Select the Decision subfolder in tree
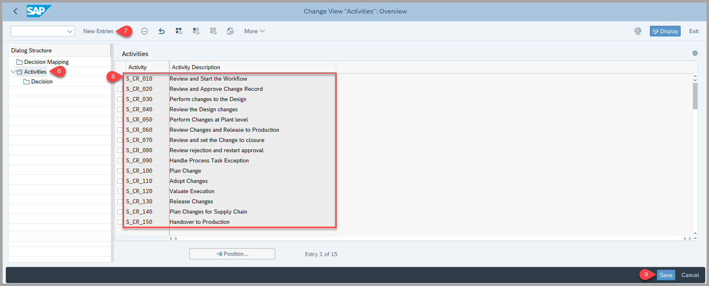709x286 pixels. (41, 81)
